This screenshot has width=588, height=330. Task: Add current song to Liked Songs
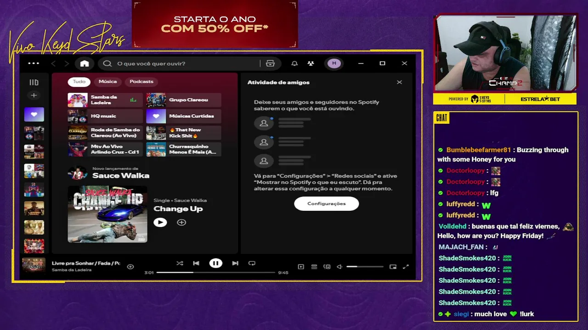tap(130, 267)
